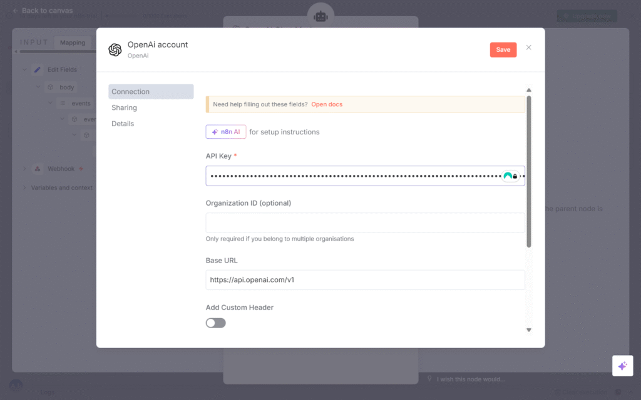Click the Back to canvas arrow

(x=16, y=11)
